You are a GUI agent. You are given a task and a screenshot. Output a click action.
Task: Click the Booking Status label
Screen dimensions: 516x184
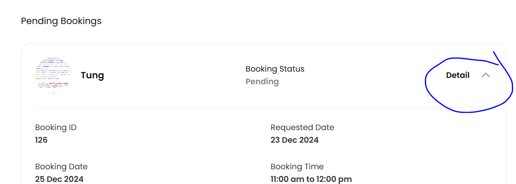coord(275,69)
